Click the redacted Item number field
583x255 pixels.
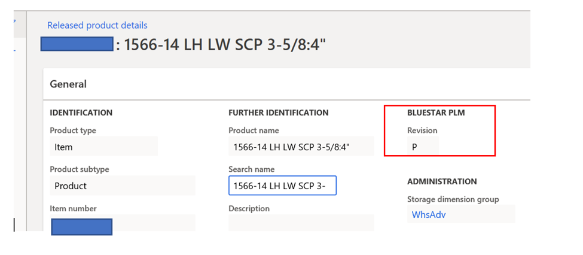click(x=82, y=227)
